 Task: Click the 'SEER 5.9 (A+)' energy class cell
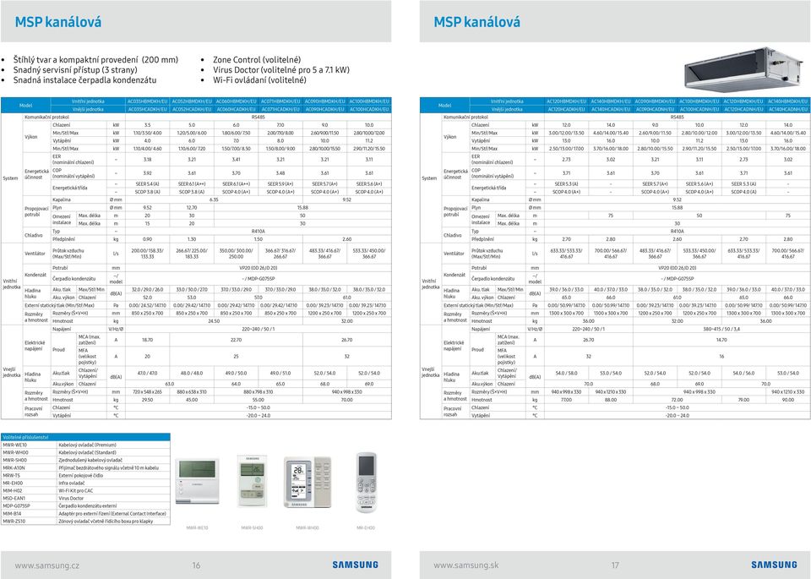280,183
